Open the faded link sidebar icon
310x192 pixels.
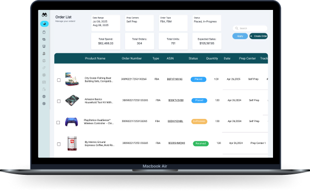[x=44, y=68]
